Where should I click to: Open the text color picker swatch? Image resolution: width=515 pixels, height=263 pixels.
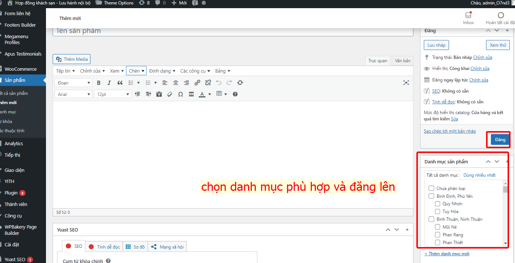202,94
